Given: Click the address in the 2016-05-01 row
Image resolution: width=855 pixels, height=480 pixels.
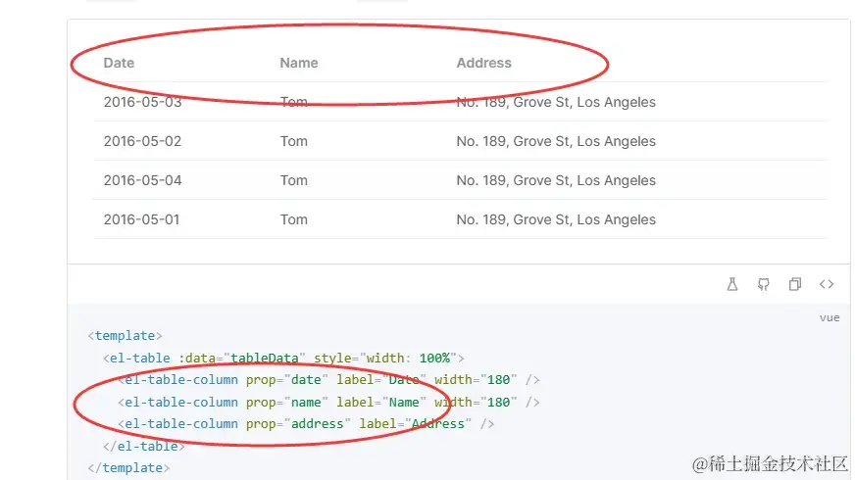Looking at the screenshot, I should pos(556,220).
